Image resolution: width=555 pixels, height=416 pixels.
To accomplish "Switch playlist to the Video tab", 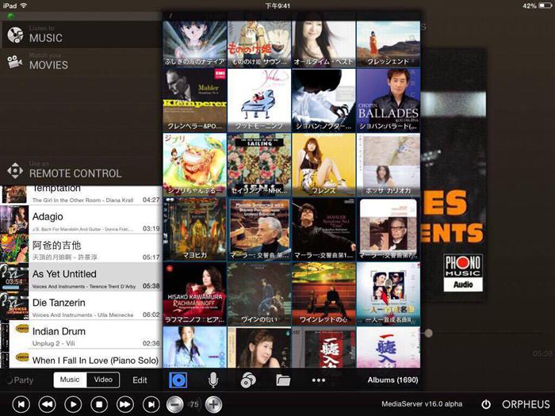I will point(103,380).
